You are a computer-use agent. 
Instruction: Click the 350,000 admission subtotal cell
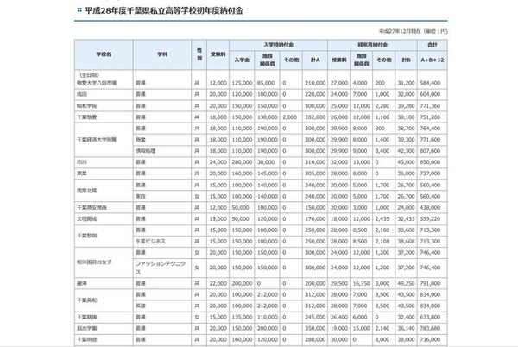pyautogui.click(x=315, y=329)
